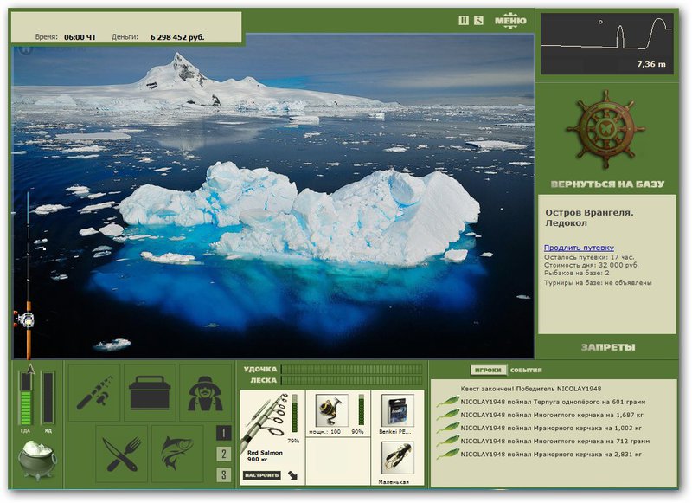Click the ЯД level bar
The width and height of the screenshot is (692, 503).
[48, 398]
